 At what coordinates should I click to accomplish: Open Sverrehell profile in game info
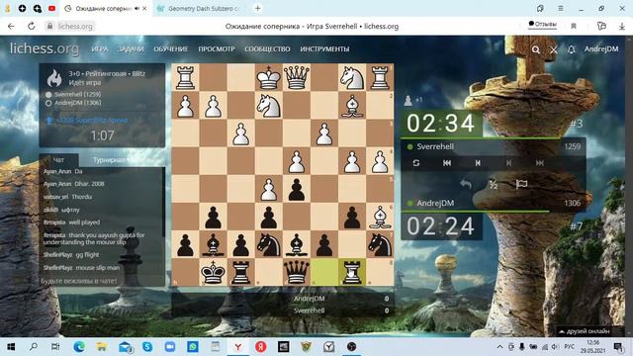[77, 94]
